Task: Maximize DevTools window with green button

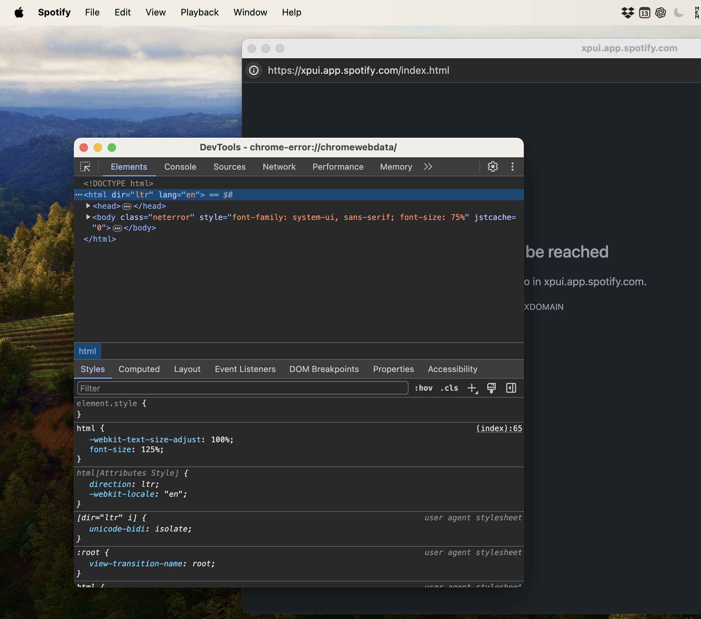Action: pyautogui.click(x=112, y=148)
